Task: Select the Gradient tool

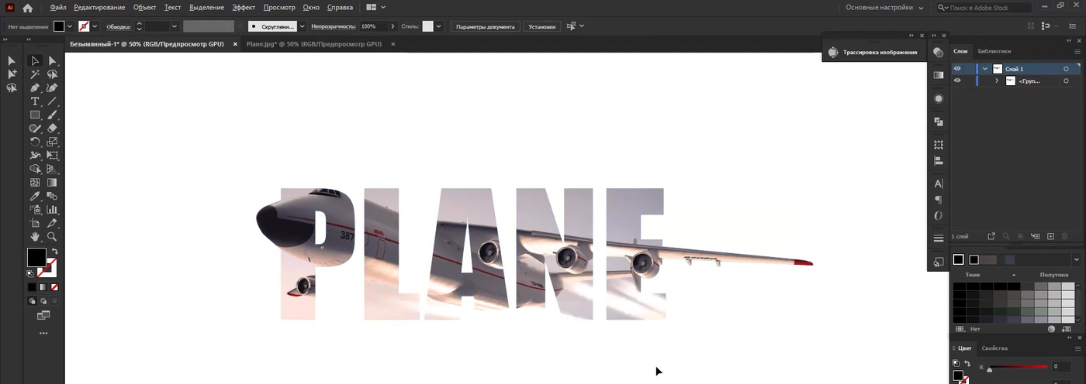Action: coord(52,183)
